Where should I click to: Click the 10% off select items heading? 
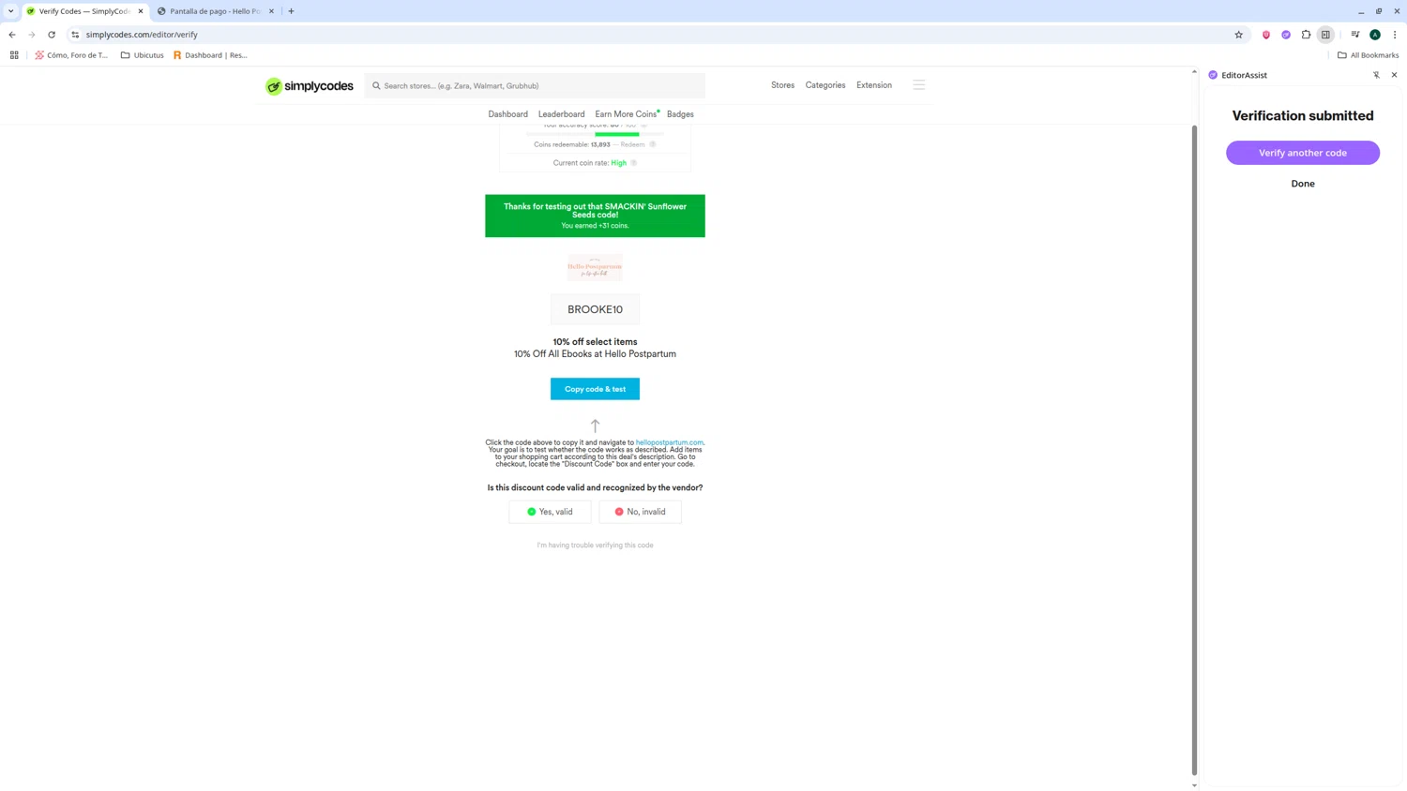pos(595,342)
